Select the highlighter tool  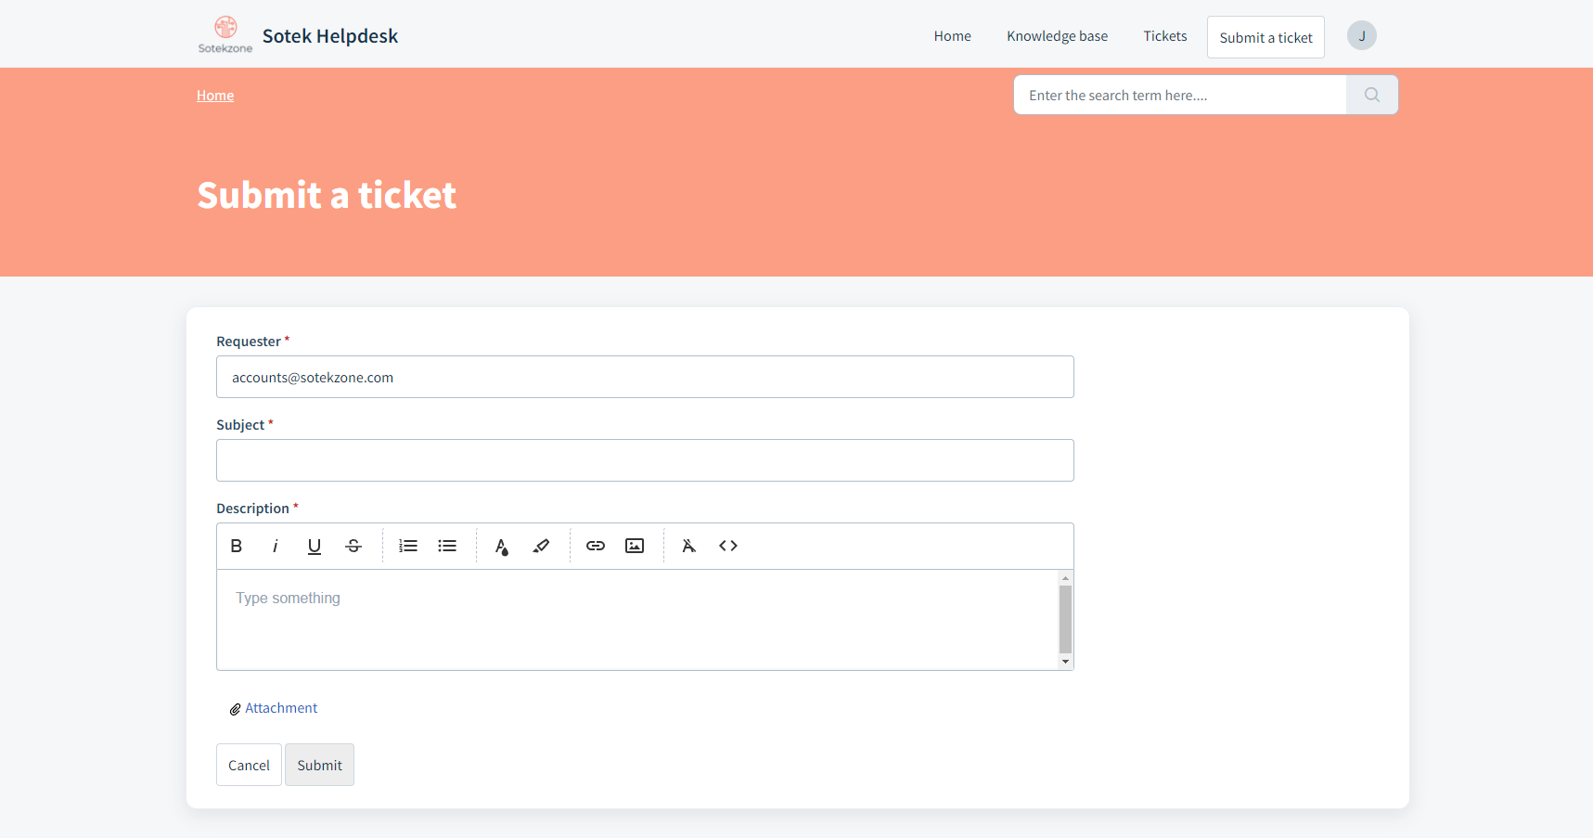540,546
